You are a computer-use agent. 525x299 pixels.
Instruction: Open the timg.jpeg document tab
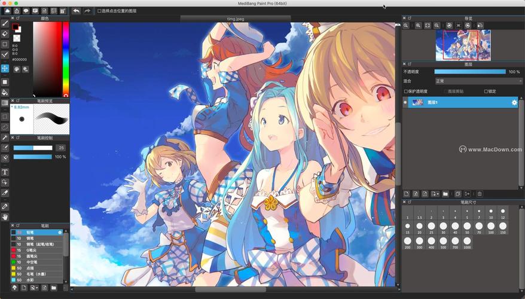pyautogui.click(x=236, y=19)
